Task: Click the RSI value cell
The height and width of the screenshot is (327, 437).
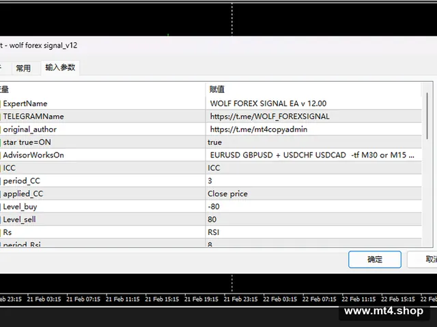Action: click(x=313, y=232)
